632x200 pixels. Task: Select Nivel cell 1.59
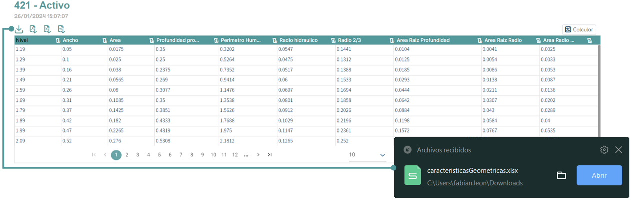point(38,89)
